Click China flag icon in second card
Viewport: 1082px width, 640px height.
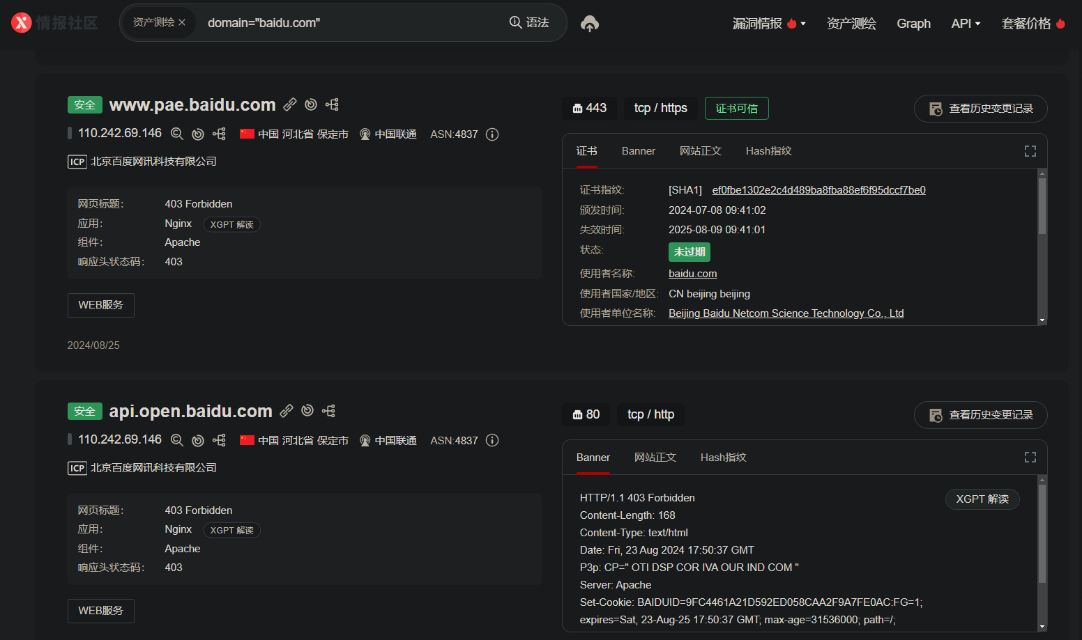pyautogui.click(x=247, y=440)
